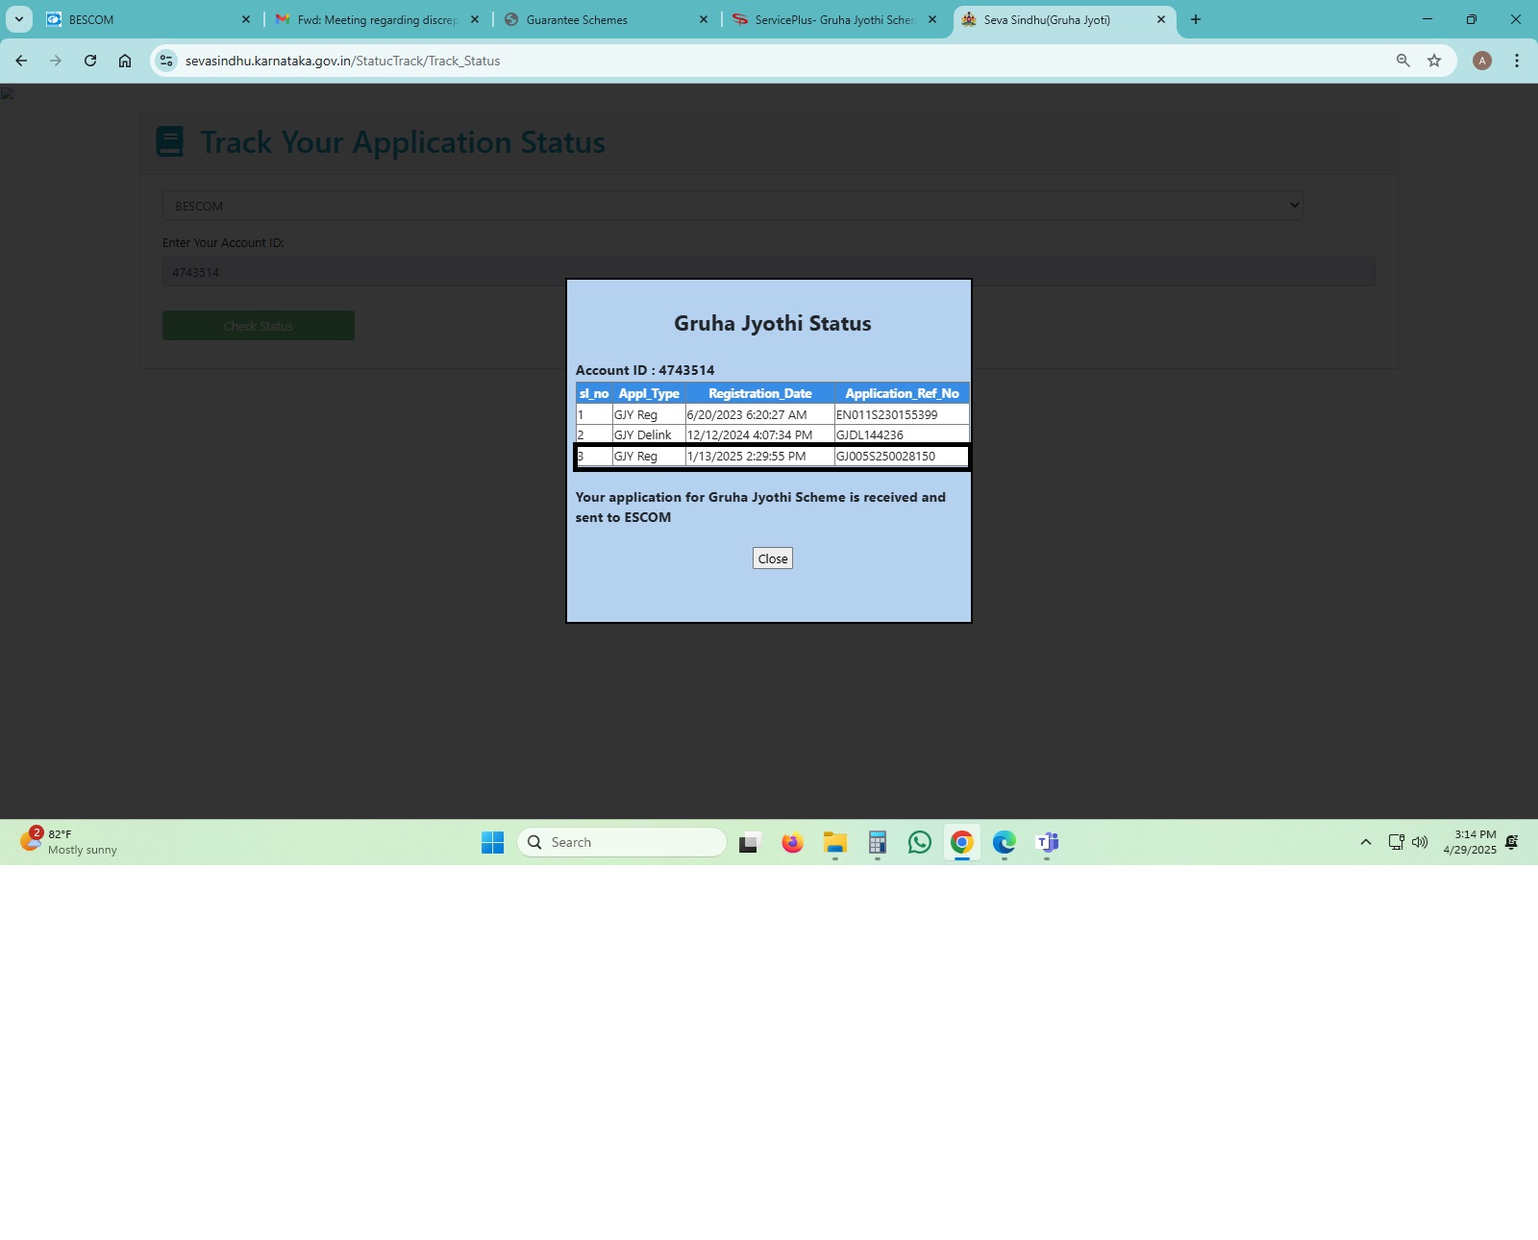This screenshot has width=1538, height=1240.
Task: Close the Guarantee Schemes tab
Action: [704, 19]
